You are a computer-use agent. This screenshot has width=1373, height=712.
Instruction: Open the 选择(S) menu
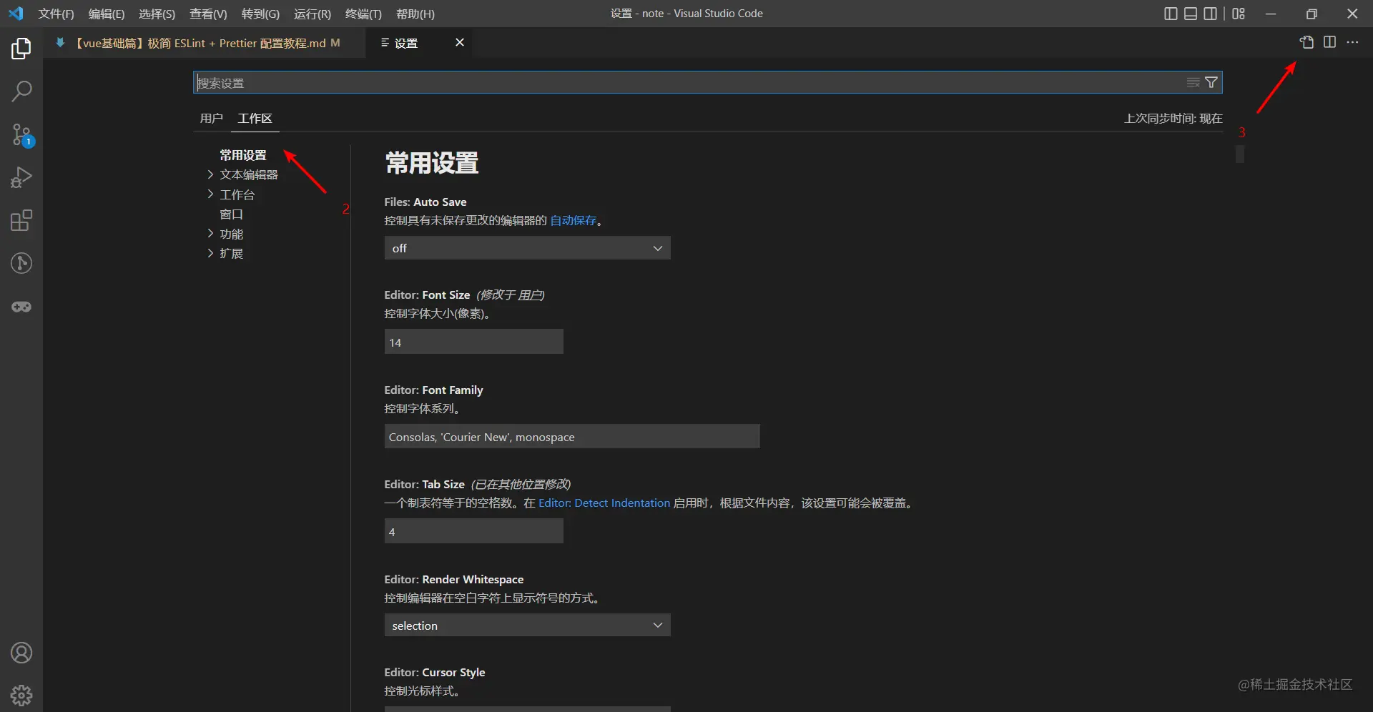pos(157,14)
